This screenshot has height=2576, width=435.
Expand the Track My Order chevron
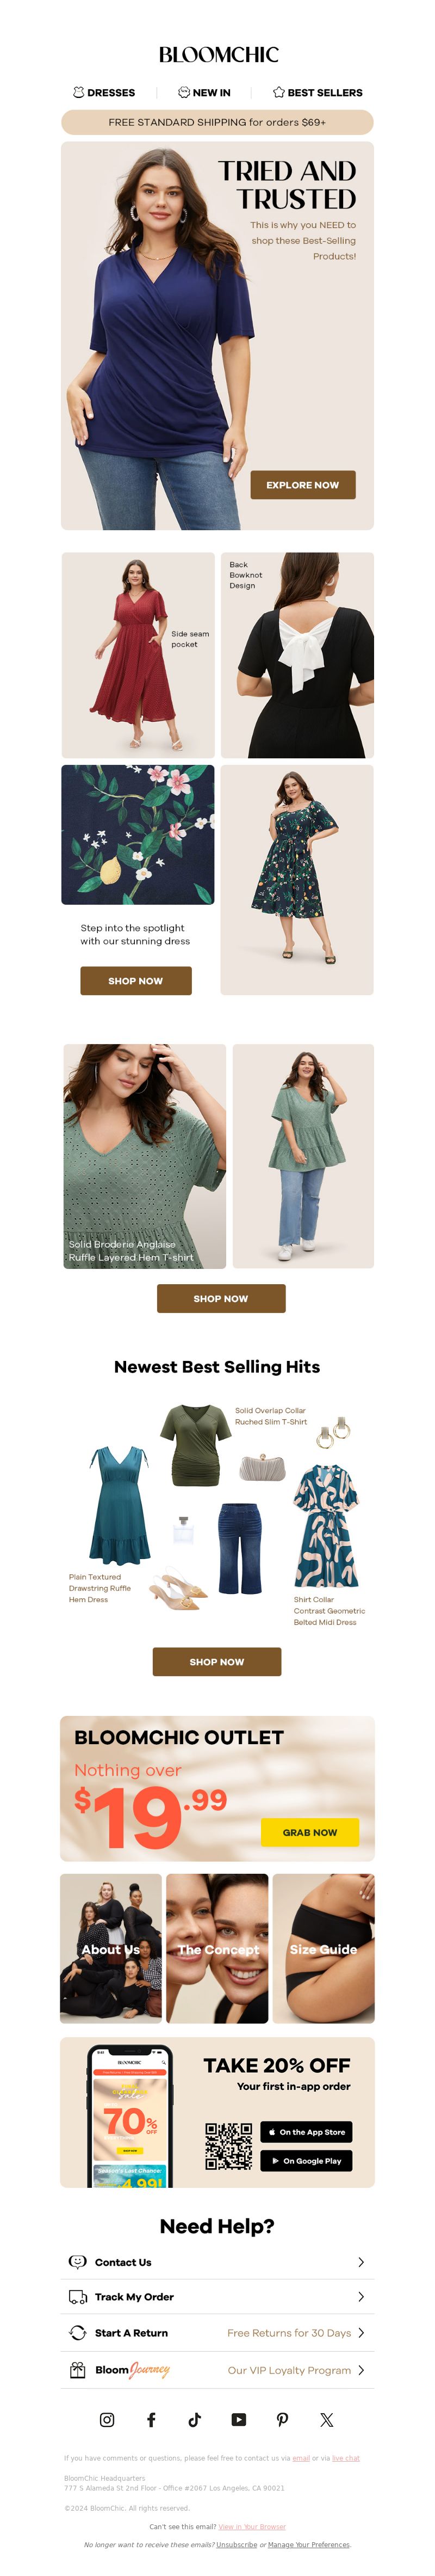tap(360, 2296)
